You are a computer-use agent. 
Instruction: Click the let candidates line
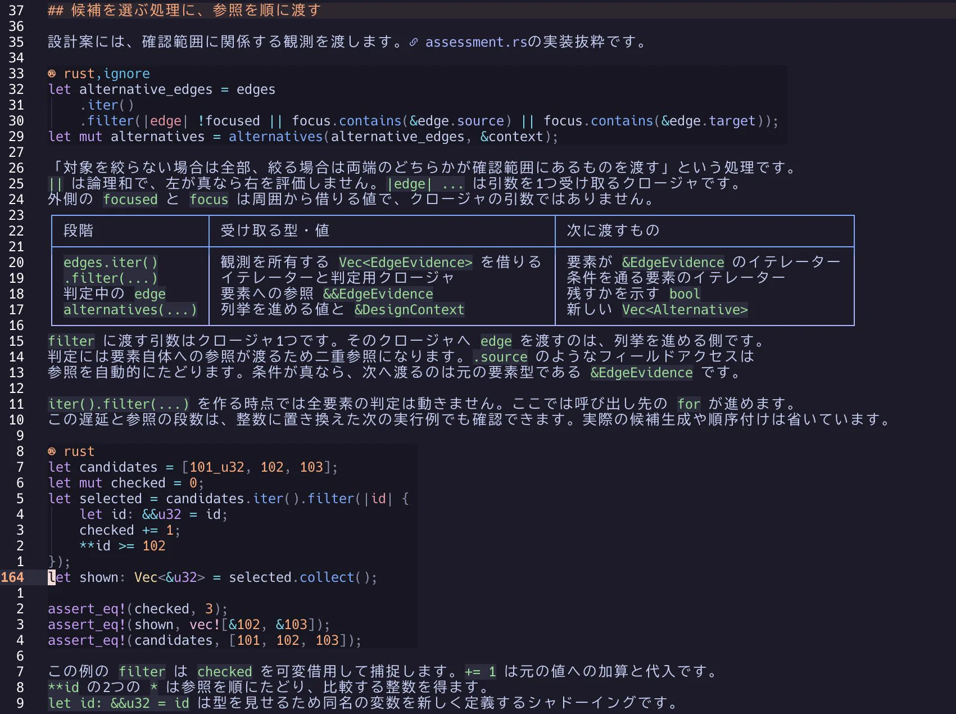pos(193,467)
